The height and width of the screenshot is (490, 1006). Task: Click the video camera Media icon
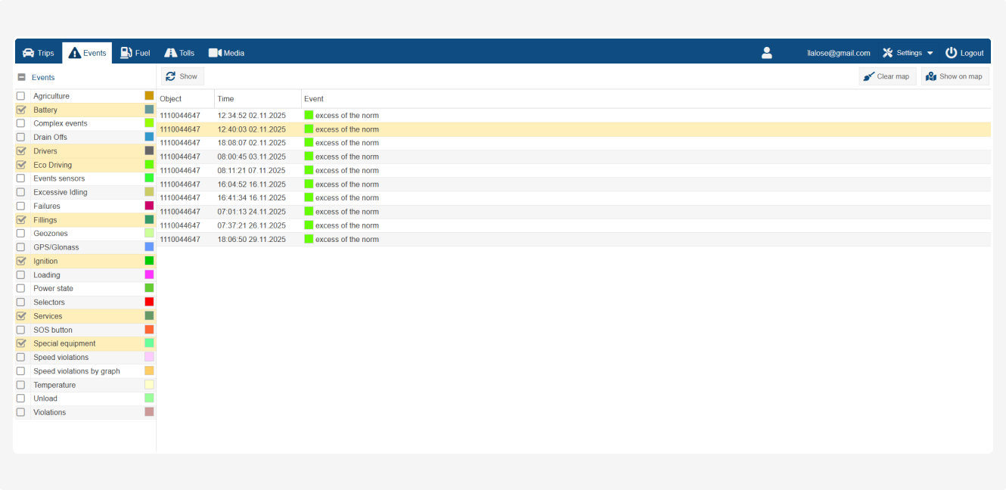pyautogui.click(x=215, y=53)
